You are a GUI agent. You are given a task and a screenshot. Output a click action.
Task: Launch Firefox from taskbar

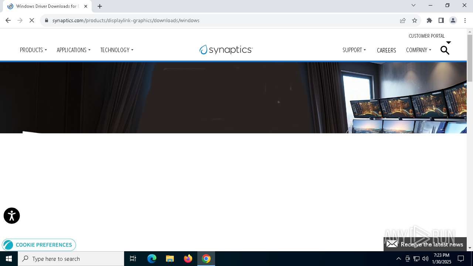[188, 259]
